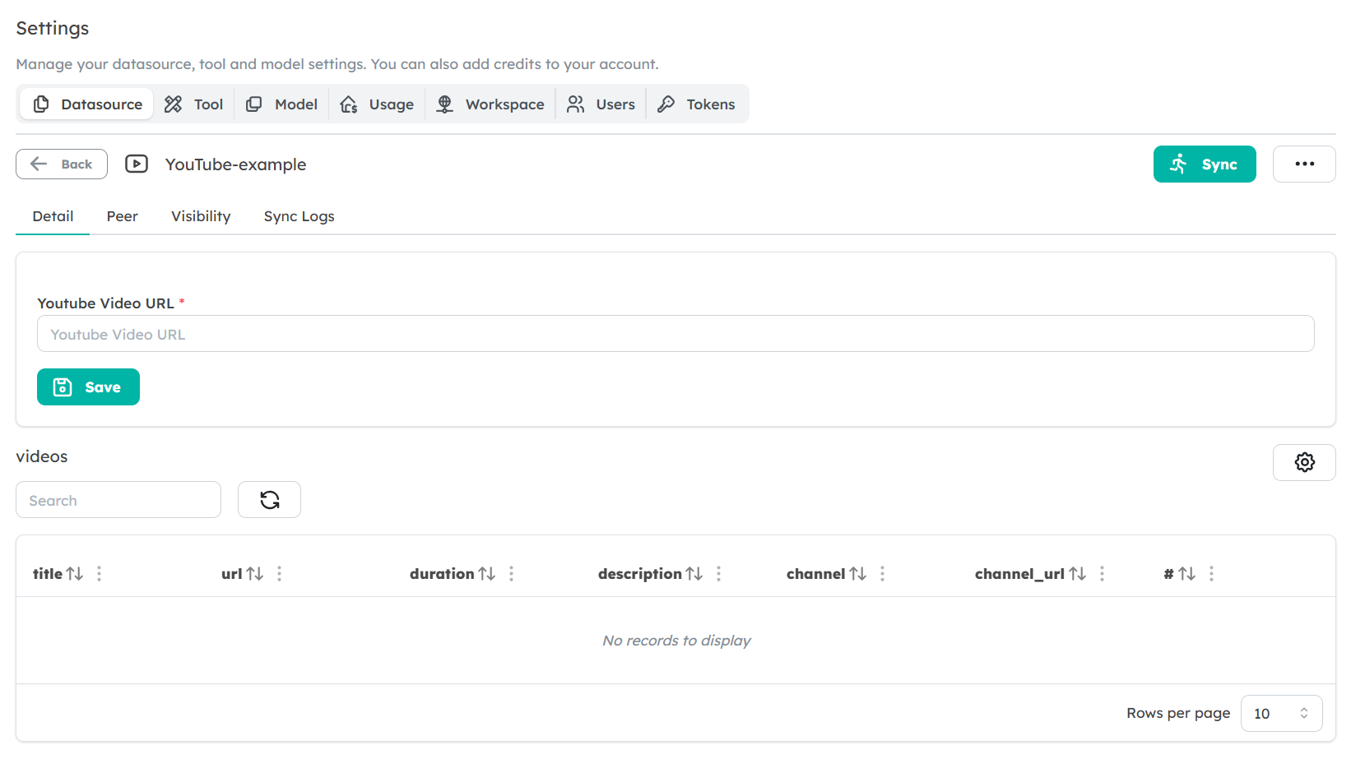Click the Back button

click(62, 164)
